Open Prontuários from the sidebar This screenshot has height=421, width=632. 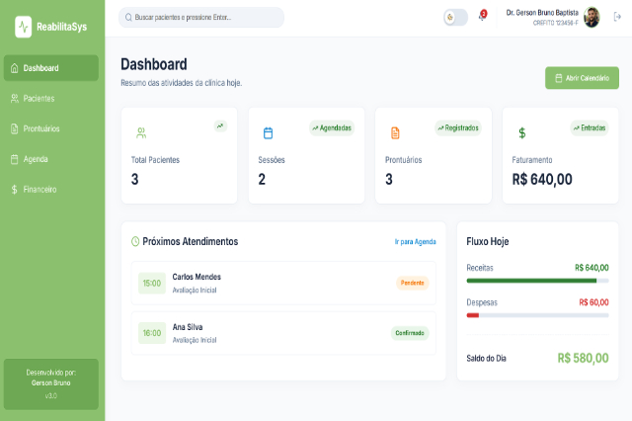point(51,128)
